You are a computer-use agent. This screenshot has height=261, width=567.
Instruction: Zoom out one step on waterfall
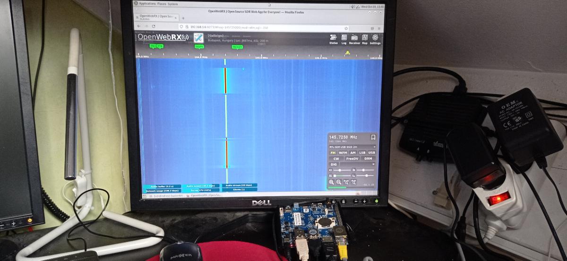339,182
